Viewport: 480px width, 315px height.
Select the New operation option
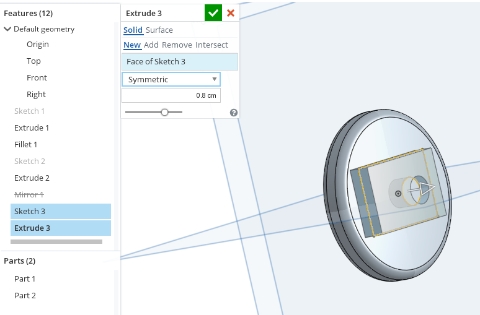[x=132, y=45]
